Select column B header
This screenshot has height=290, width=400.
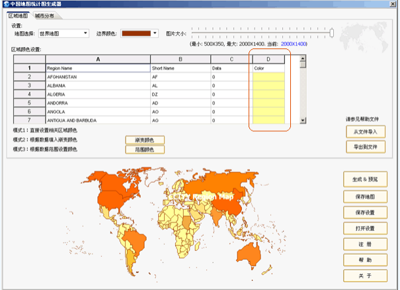tap(180, 60)
